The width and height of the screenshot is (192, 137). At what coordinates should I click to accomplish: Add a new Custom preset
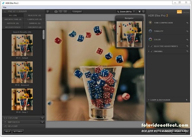tap(42, 118)
